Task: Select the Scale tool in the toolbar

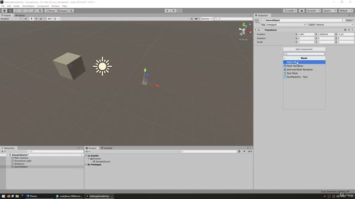Action: tap(22, 11)
